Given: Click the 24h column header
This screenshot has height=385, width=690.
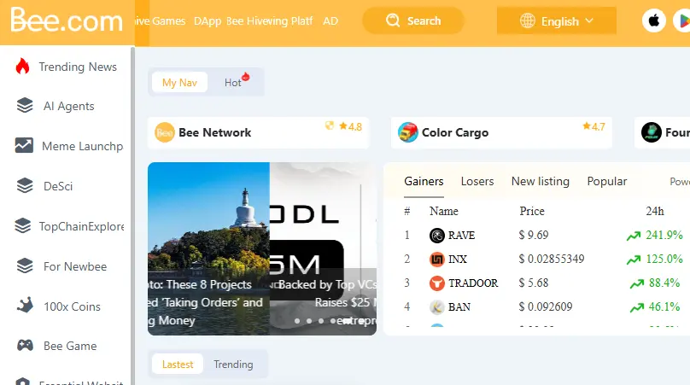Looking at the screenshot, I should 655,211.
